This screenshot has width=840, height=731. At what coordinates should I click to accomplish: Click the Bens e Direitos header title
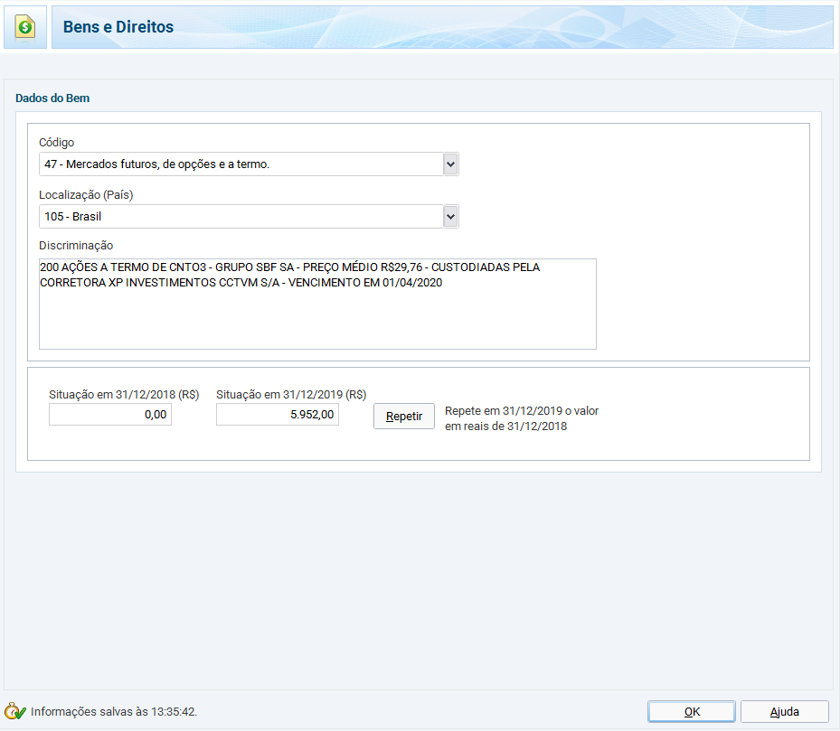click(x=118, y=27)
